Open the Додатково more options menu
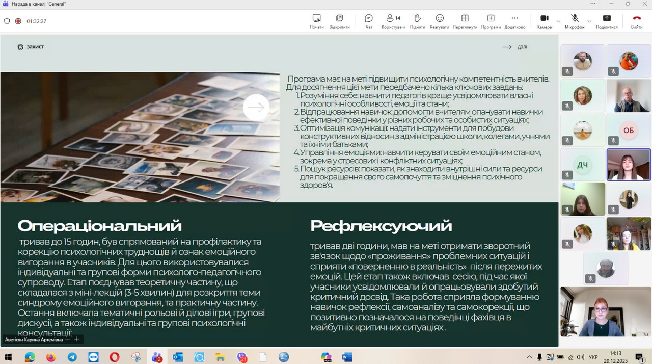652x364 pixels. coord(514,21)
